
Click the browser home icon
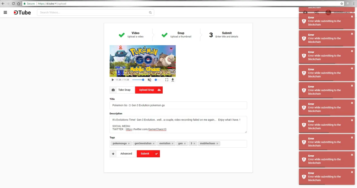(x=18, y=4)
